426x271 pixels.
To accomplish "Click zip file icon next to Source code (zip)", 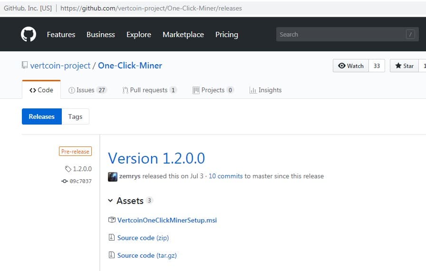I will point(111,237).
